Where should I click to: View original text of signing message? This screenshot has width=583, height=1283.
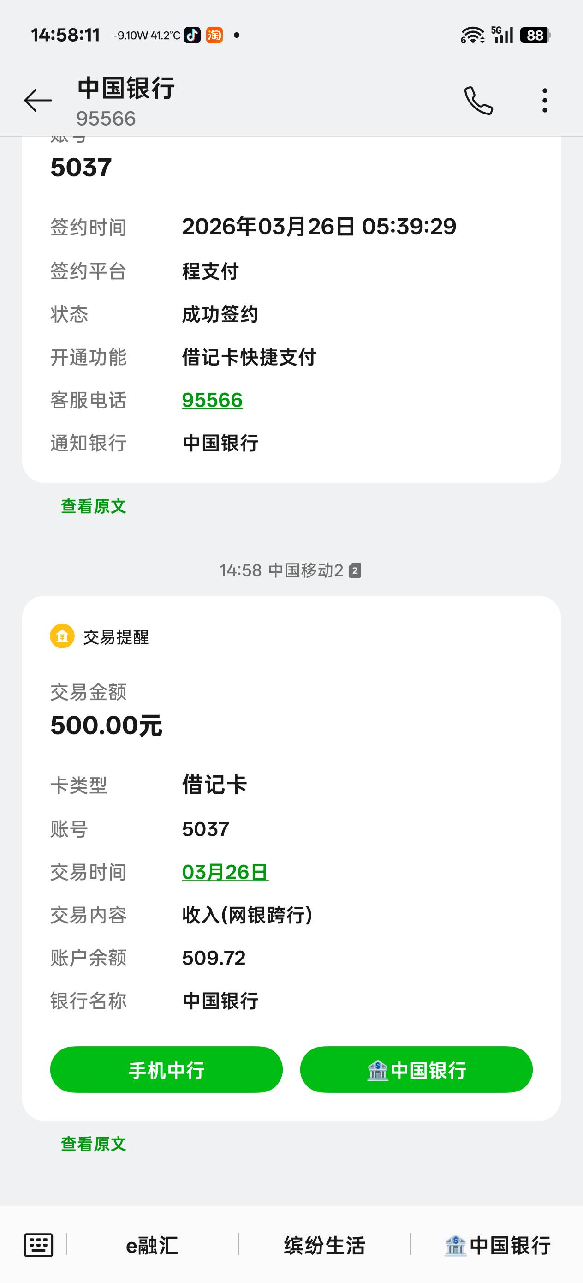[x=93, y=506]
